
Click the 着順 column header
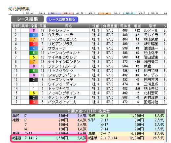tap(16, 26)
